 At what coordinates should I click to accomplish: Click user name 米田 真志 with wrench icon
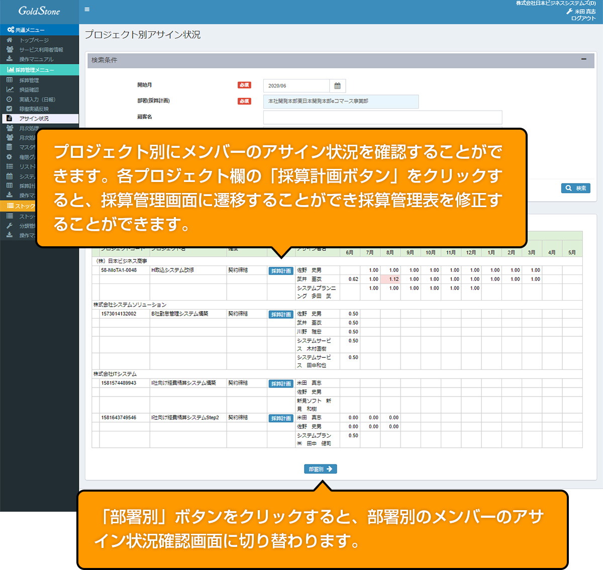pyautogui.click(x=581, y=12)
